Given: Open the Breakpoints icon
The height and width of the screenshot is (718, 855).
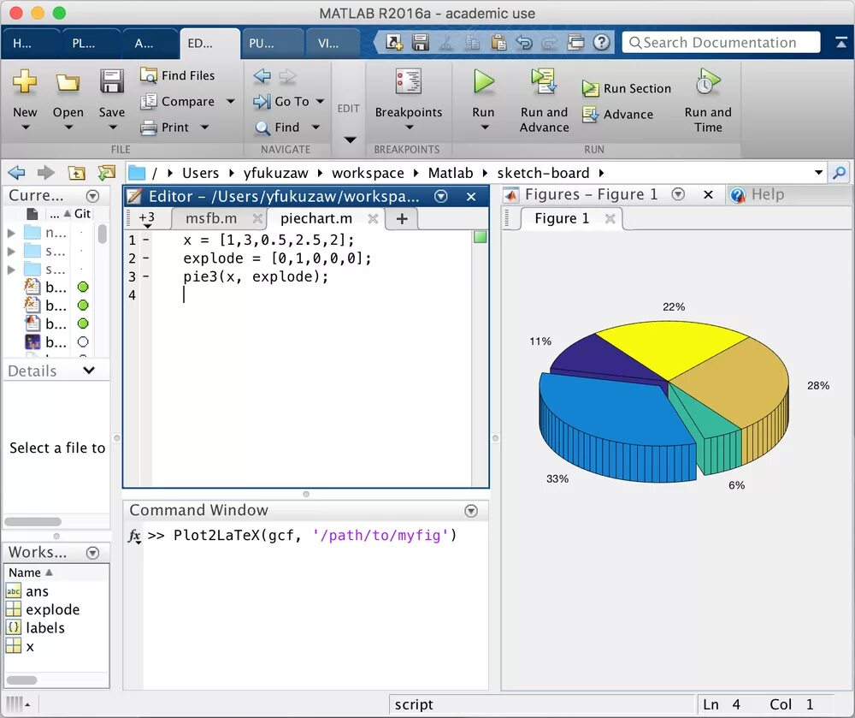Looking at the screenshot, I should click(x=409, y=82).
